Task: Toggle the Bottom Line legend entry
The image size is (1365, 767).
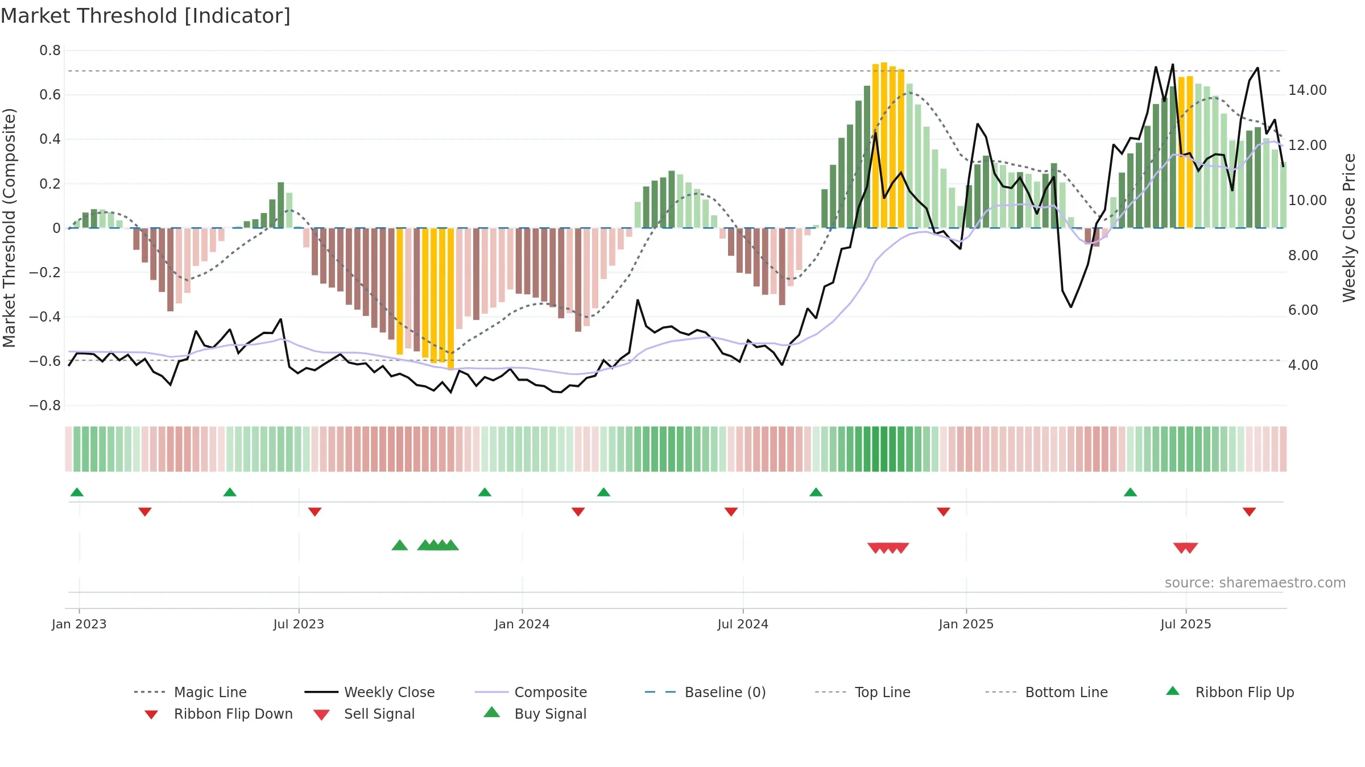Action: coord(1046,692)
